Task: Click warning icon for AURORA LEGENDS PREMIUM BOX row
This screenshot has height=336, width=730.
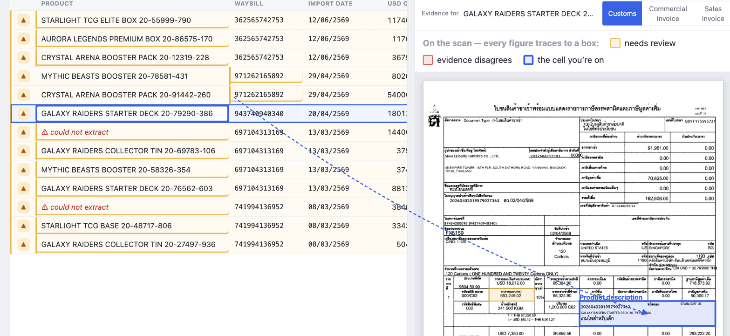Action: coord(23,39)
